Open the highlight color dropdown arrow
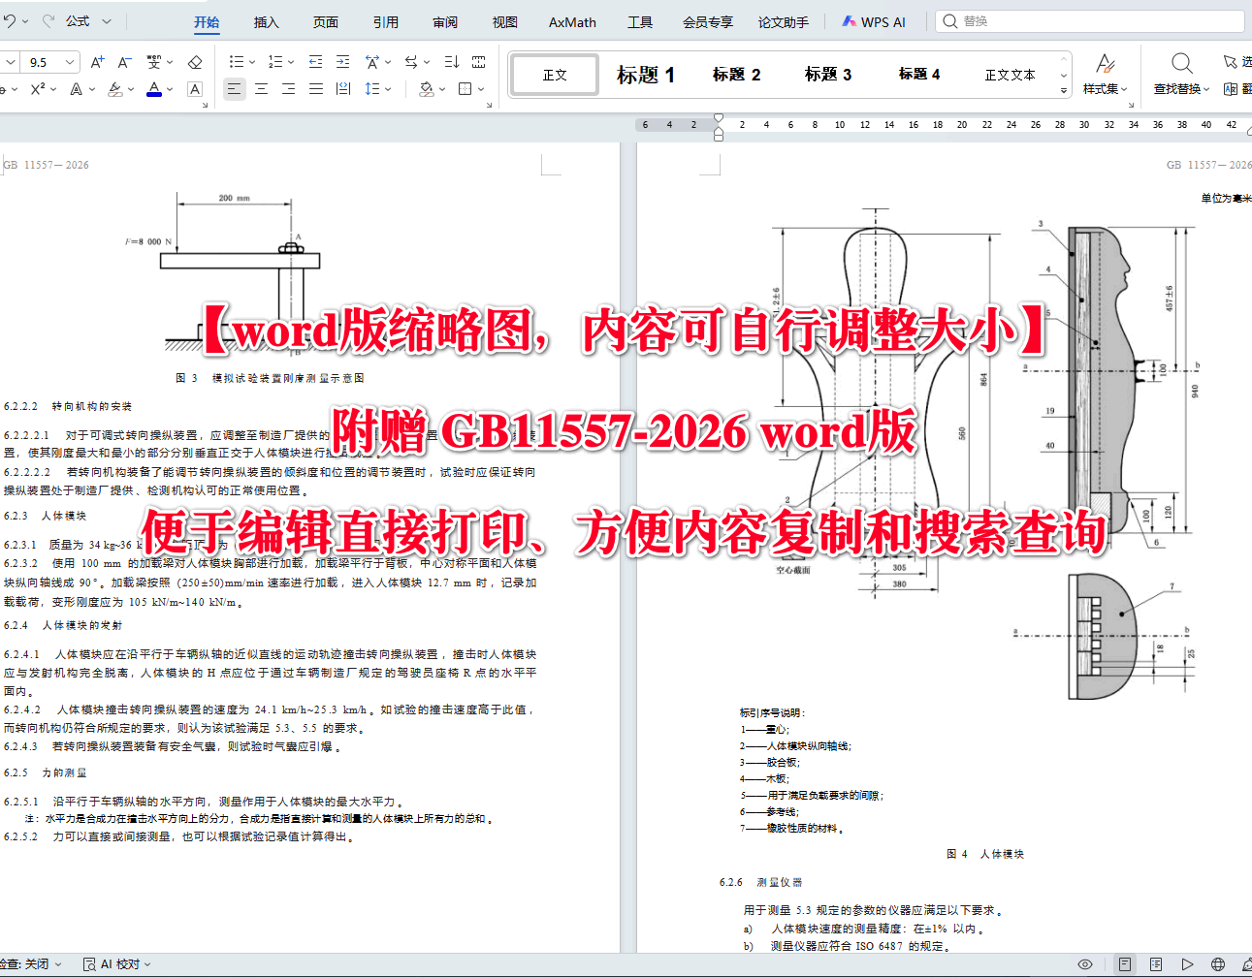The height and width of the screenshot is (977, 1252). (x=131, y=89)
